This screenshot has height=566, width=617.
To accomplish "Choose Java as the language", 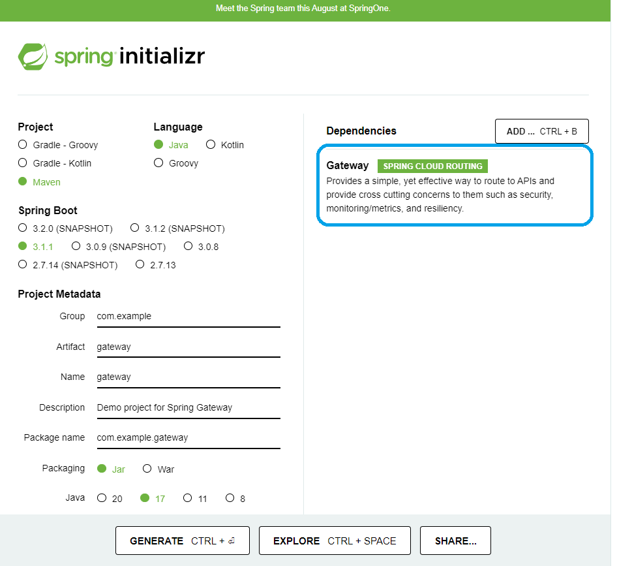I will click(x=171, y=145).
